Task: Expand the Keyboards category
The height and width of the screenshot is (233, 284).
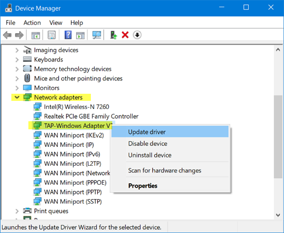Action: (x=18, y=60)
